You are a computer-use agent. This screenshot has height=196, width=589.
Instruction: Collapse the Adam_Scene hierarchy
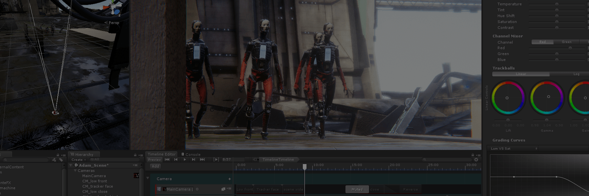(x=71, y=165)
